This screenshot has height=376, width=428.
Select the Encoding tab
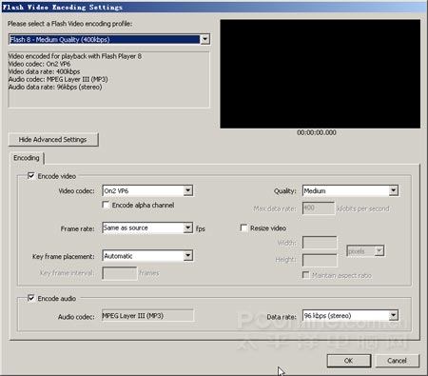[27, 158]
